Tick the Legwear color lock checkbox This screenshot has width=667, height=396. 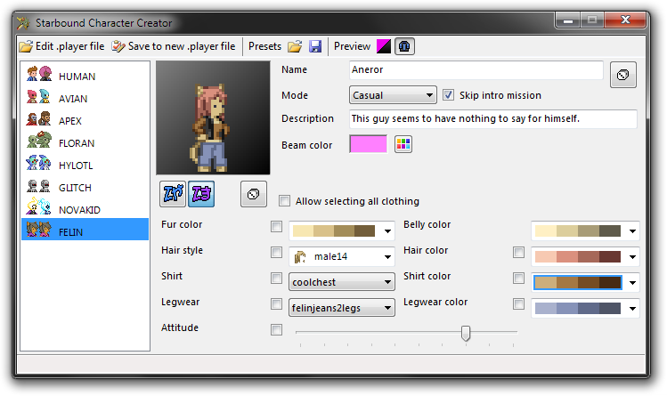(x=518, y=303)
